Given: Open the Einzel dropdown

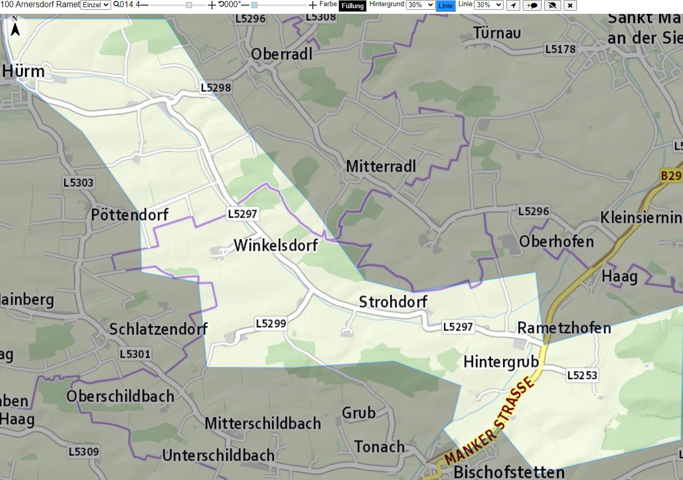Looking at the screenshot, I should pos(96,5).
